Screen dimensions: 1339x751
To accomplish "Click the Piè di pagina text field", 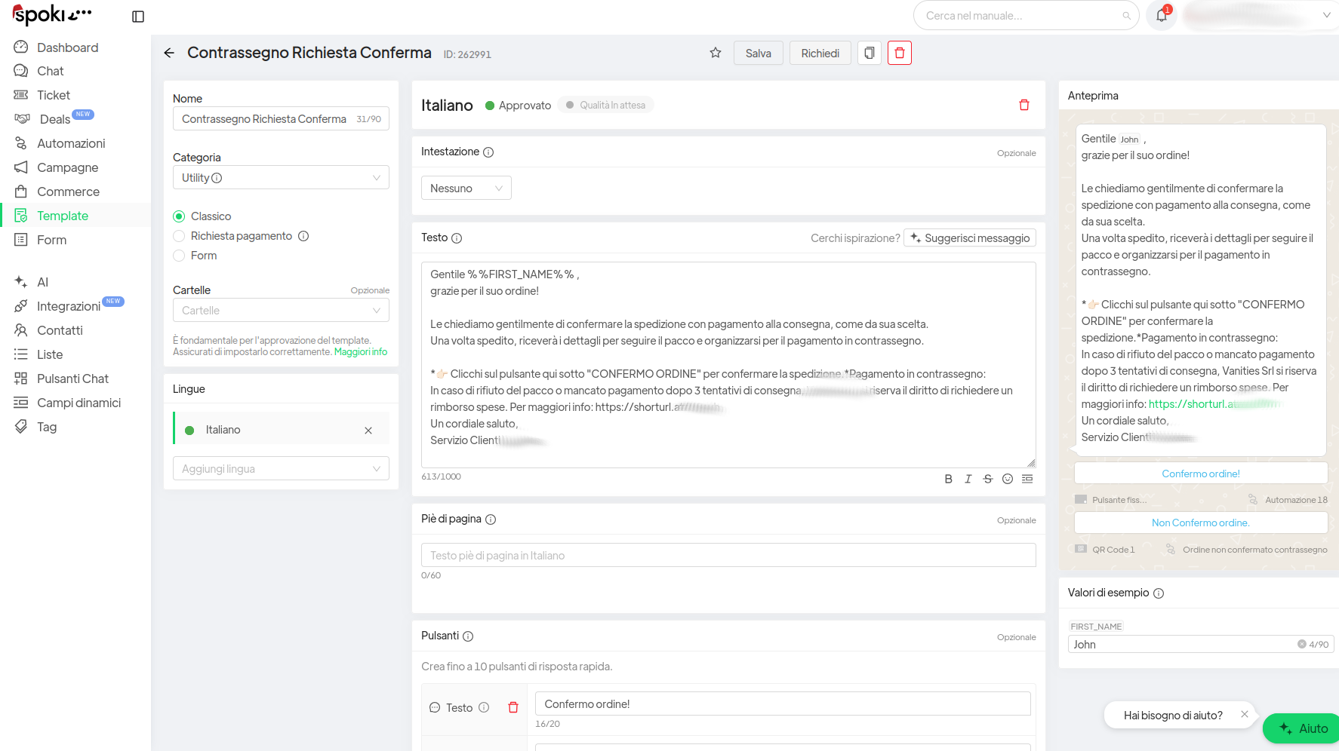I will coord(728,556).
